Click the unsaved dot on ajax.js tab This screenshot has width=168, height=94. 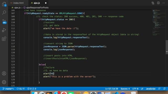click(46, 3)
